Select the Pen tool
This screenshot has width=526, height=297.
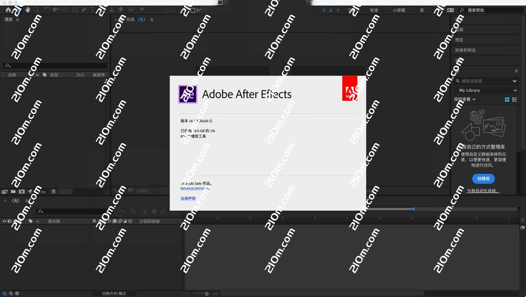[84, 10]
